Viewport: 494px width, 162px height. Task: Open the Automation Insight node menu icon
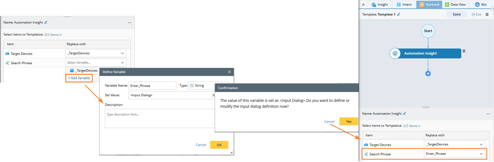click(464, 51)
